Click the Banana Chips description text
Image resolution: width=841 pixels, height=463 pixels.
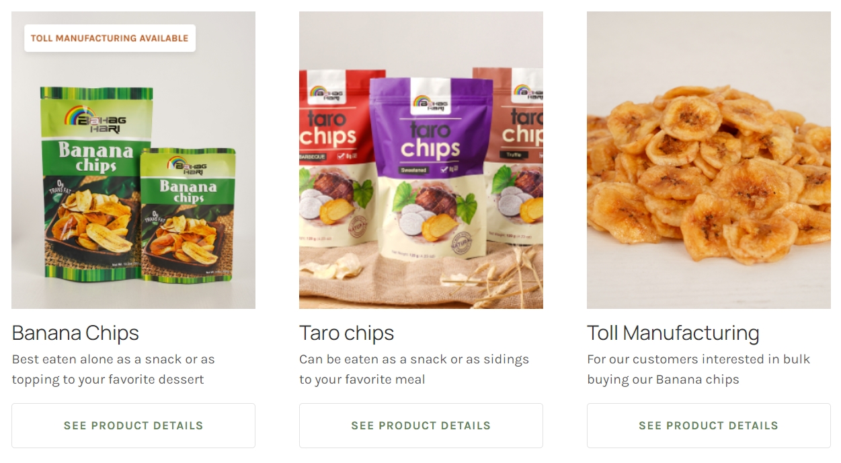114,369
